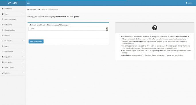Expand the Users submenu chevron

(23, 14)
